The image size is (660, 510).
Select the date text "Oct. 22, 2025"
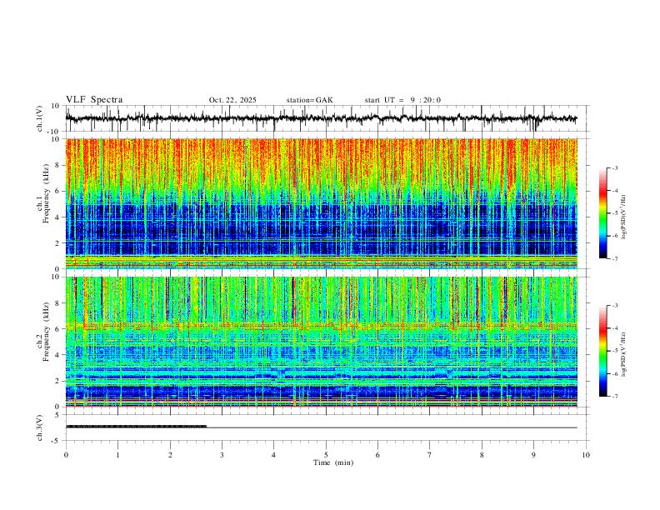tap(232, 100)
